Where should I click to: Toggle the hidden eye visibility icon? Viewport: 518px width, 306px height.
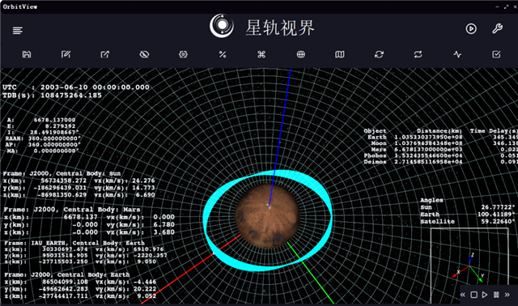click(144, 54)
